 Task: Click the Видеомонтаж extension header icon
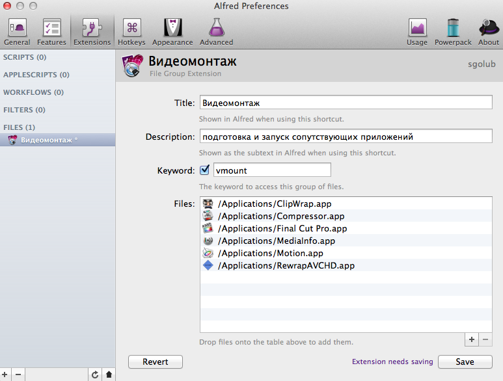tap(132, 66)
